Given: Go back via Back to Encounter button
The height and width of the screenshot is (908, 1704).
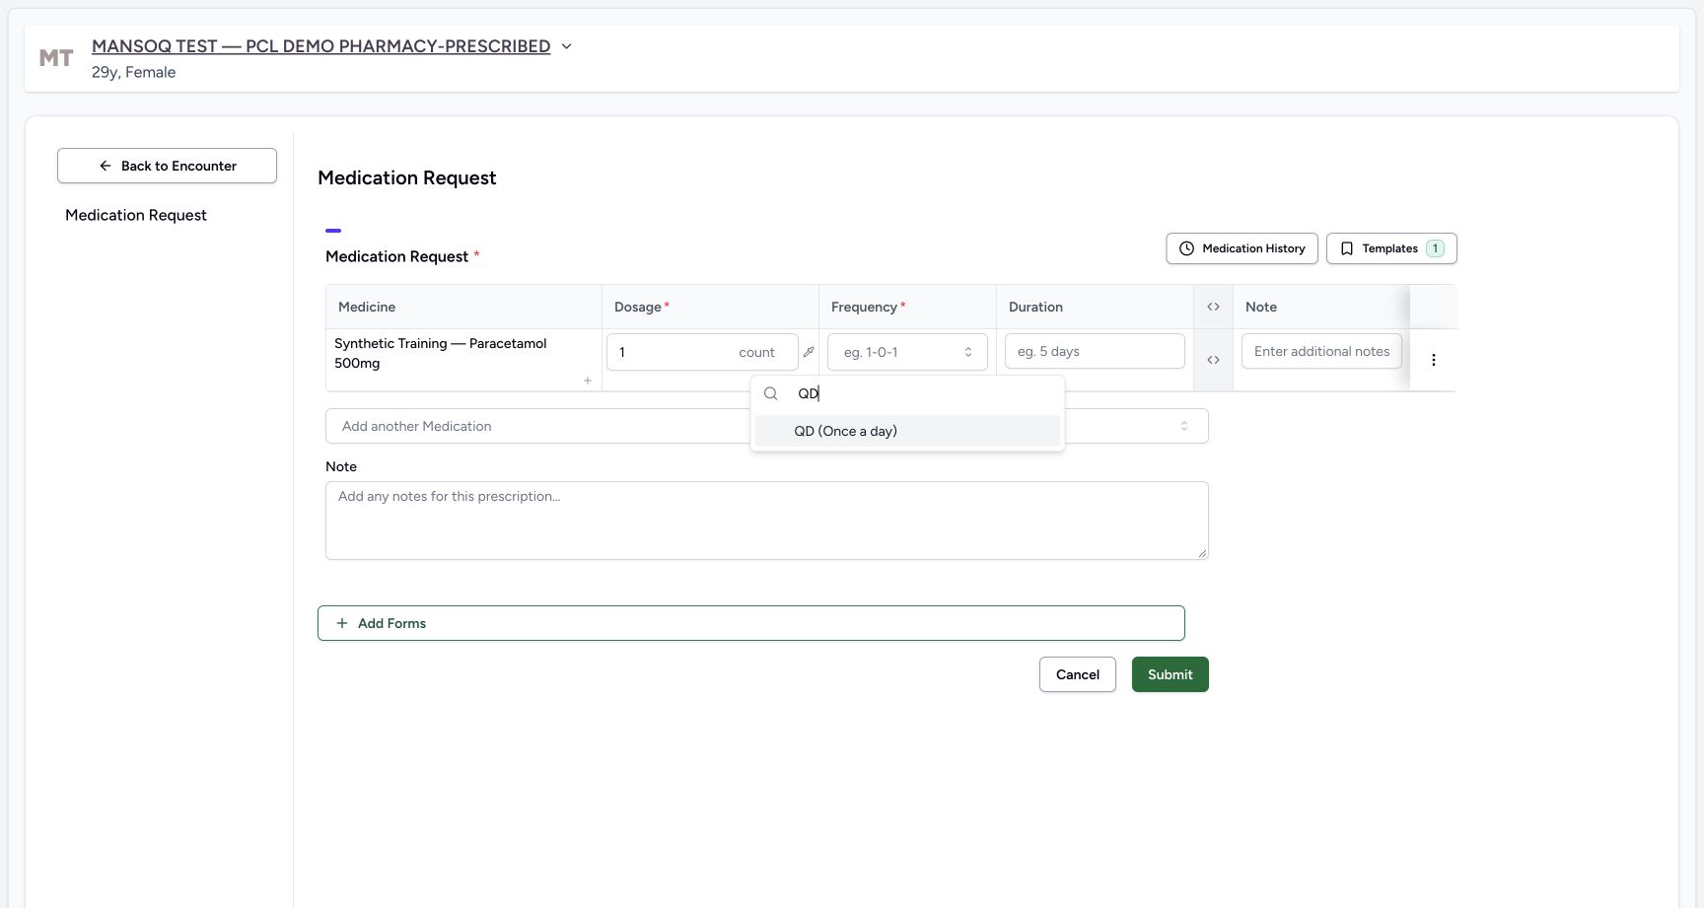Looking at the screenshot, I should pyautogui.click(x=167, y=166).
